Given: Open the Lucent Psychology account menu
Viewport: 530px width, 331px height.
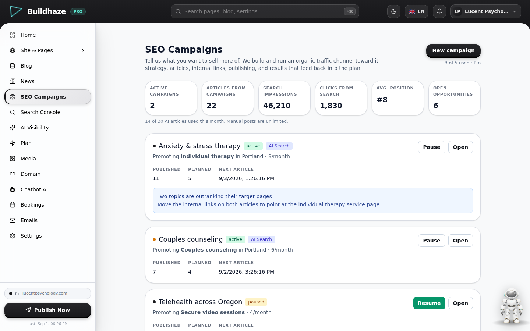Looking at the screenshot, I should pos(486,11).
